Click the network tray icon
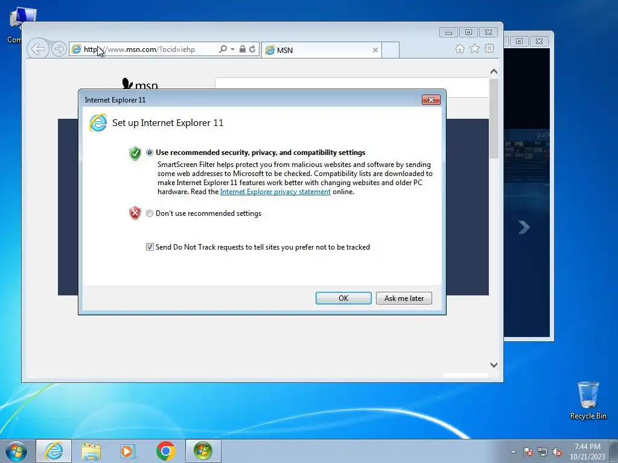Screen dimensions: 618x463 (x=543, y=452)
